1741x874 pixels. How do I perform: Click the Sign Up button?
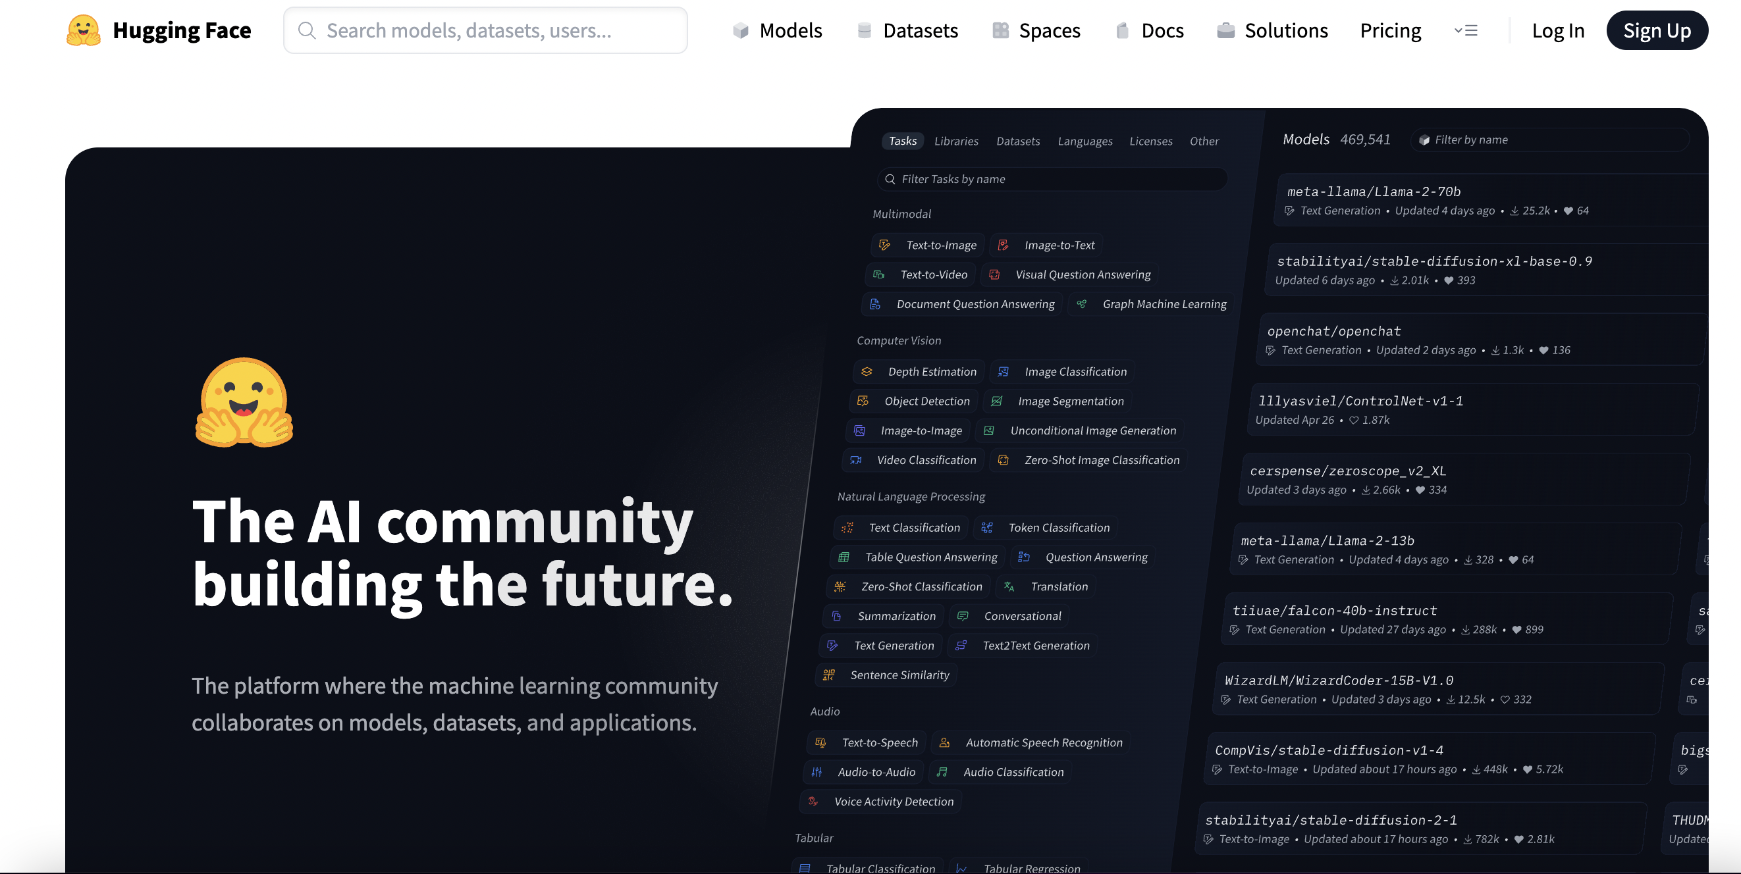coord(1657,30)
